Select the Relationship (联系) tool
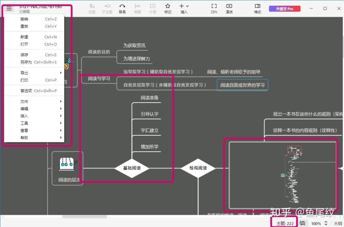The image size is (344, 227). 122,8
